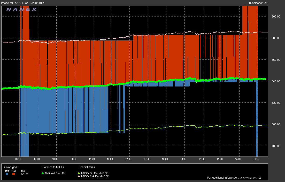Click the 560.00 price axis label

tap(276, 60)
